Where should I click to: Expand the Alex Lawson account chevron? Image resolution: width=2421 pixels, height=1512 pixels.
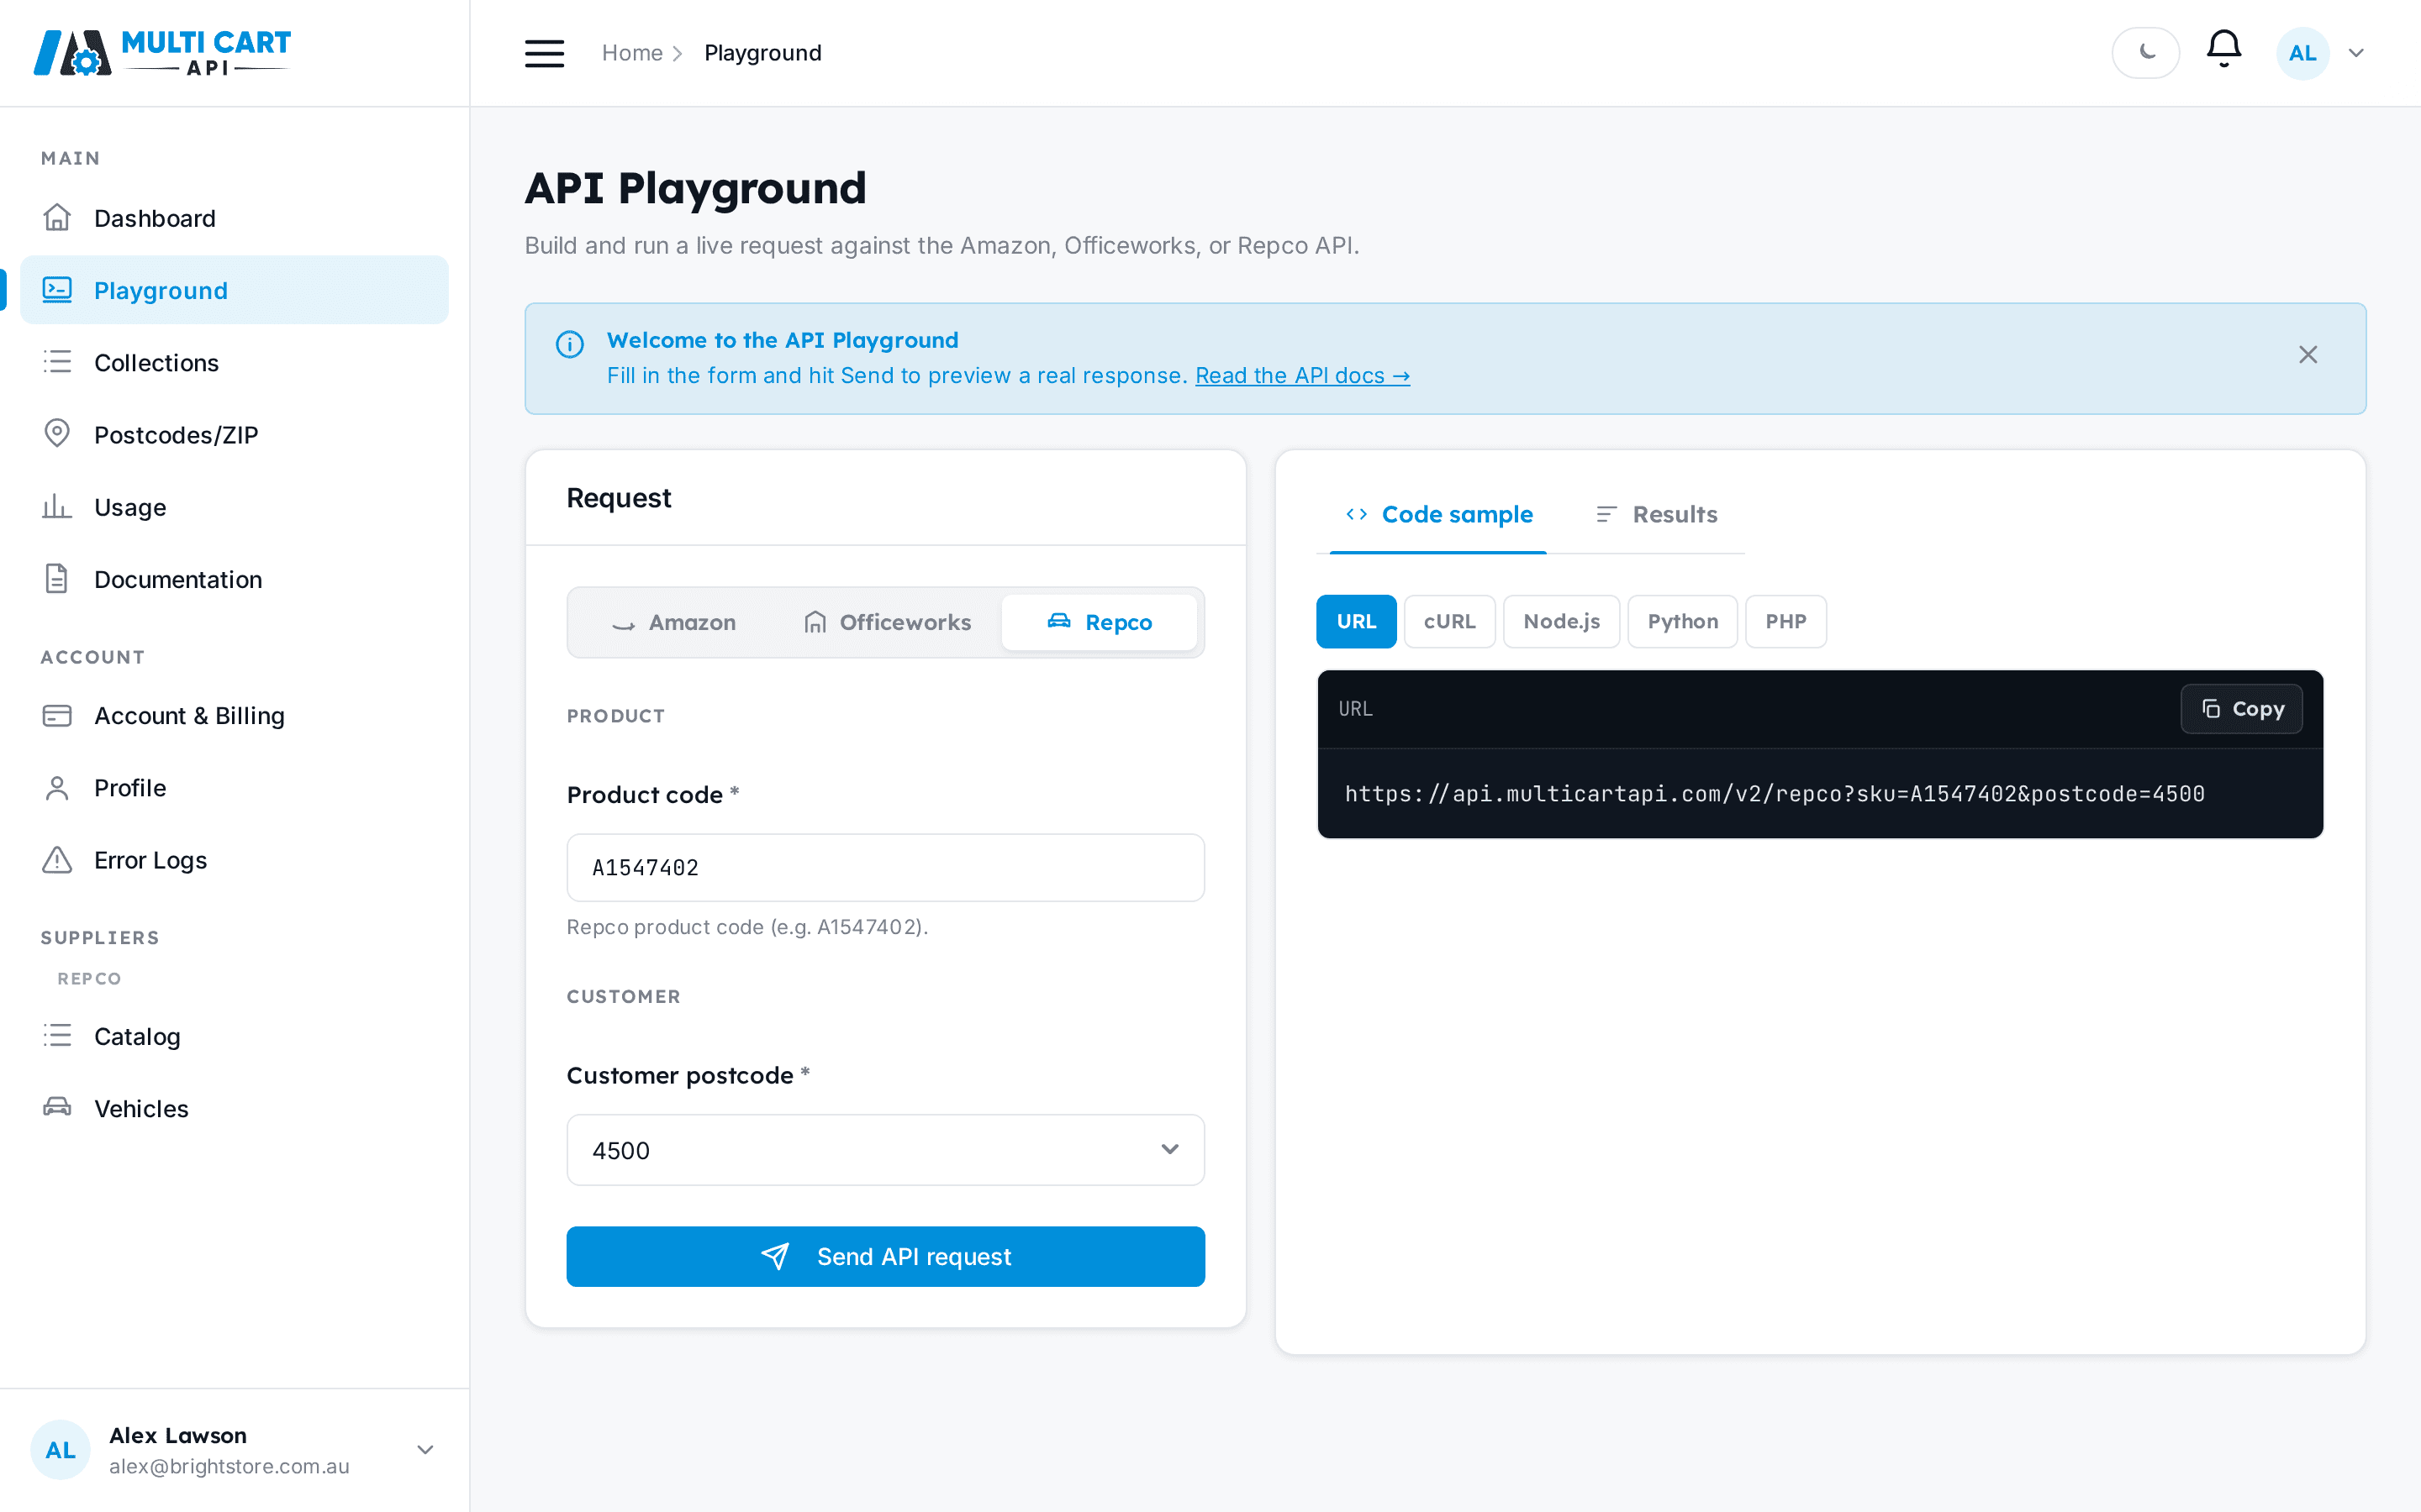point(425,1449)
